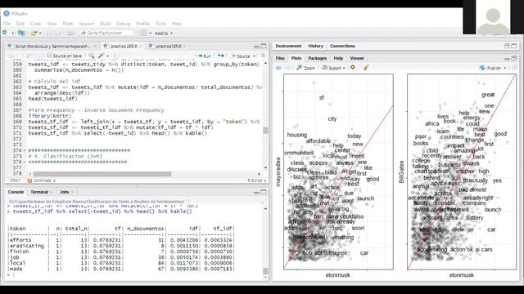The image size is (524, 294).
Task: Open the Connections tab
Action: [342, 46]
